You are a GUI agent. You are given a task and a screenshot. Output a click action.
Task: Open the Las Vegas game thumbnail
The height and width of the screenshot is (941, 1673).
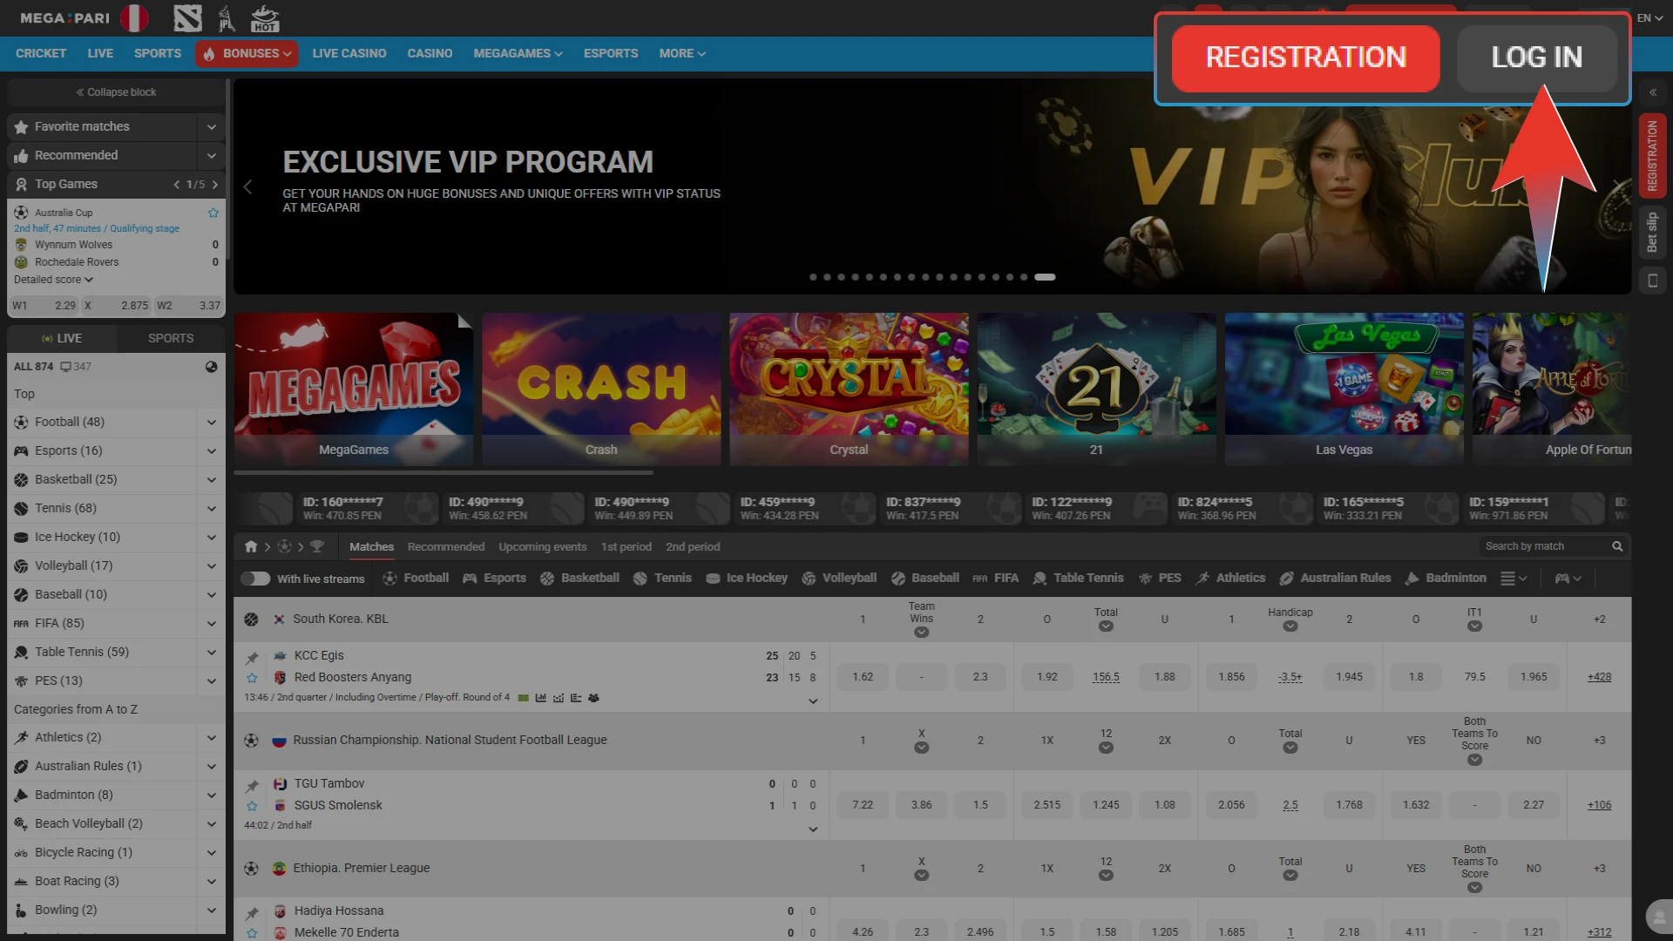point(1344,389)
